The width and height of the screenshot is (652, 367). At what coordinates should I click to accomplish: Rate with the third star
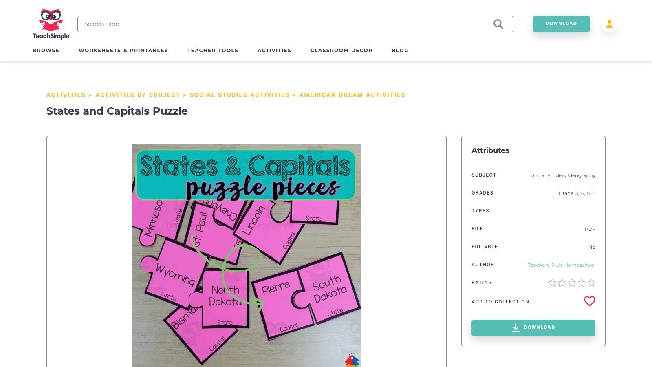[x=572, y=283]
